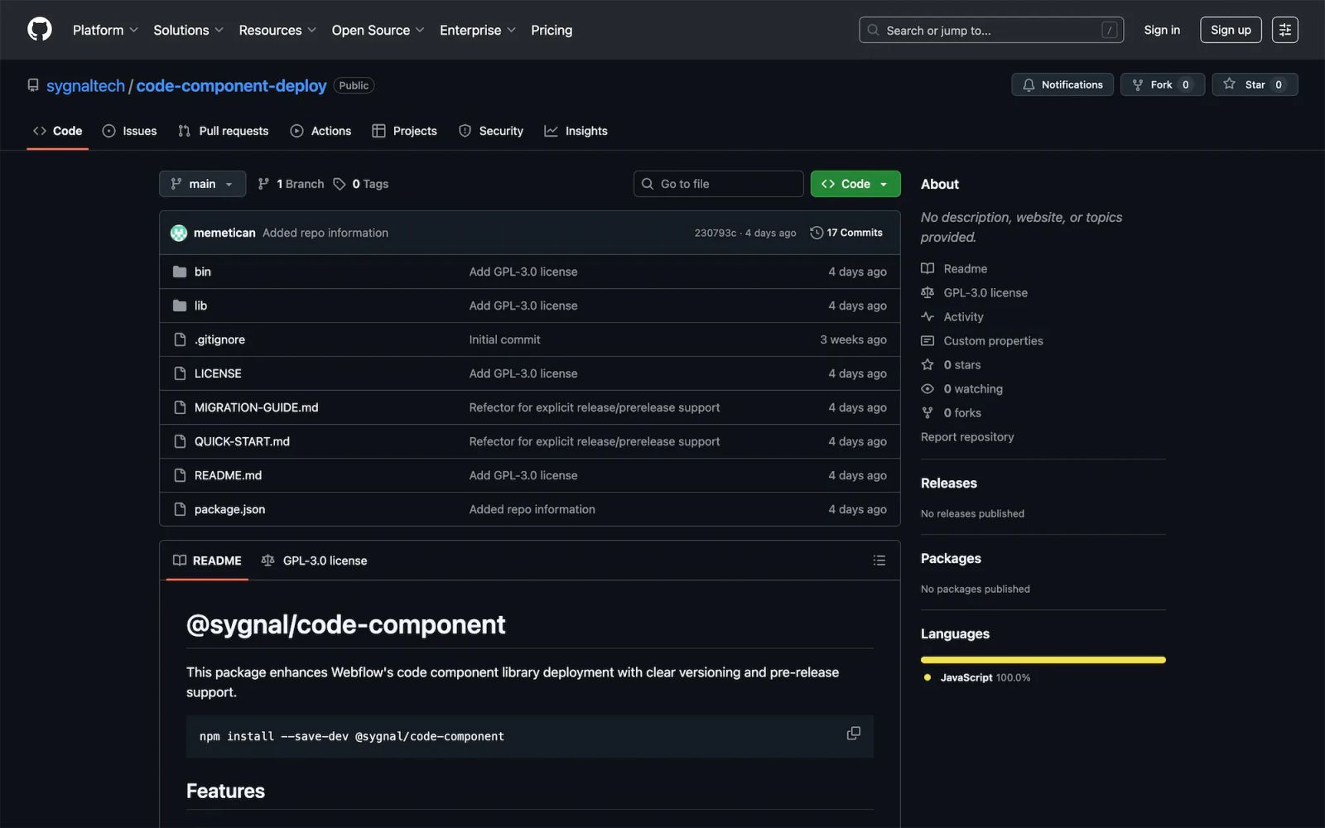1325x828 pixels.
Task: Focus the Go to file field
Action: (x=718, y=184)
